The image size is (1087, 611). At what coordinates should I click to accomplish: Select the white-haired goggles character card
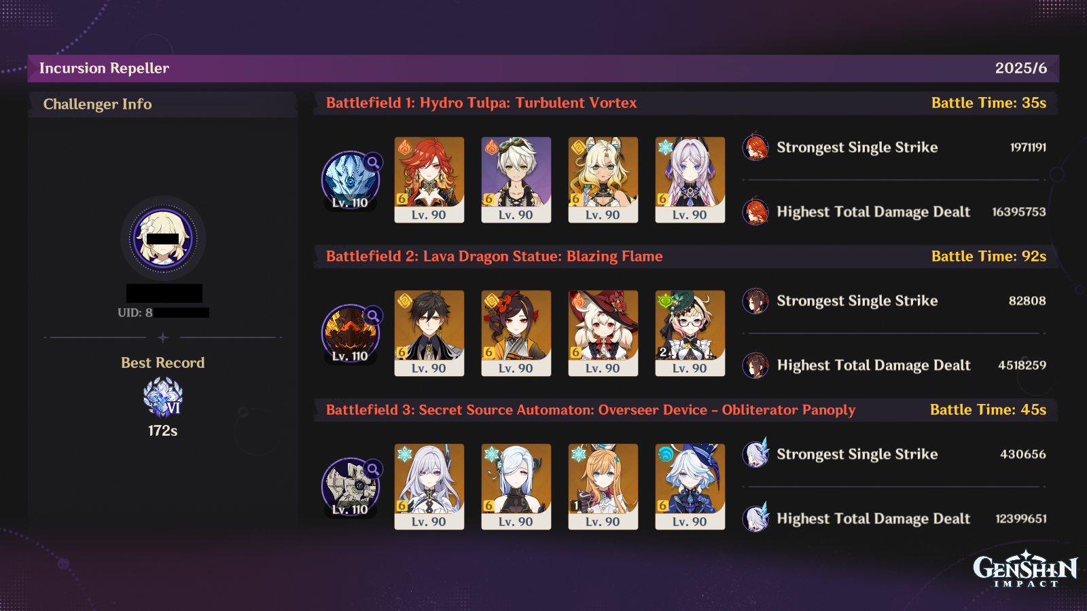point(516,180)
